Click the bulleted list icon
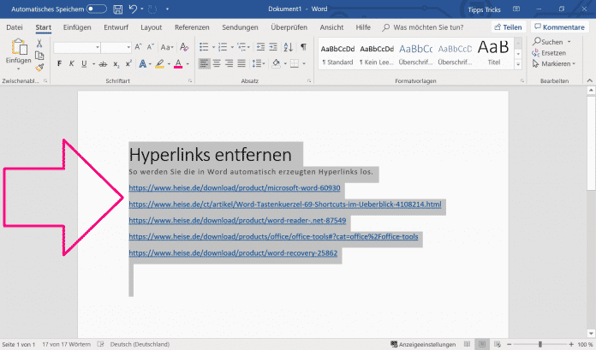 click(204, 46)
